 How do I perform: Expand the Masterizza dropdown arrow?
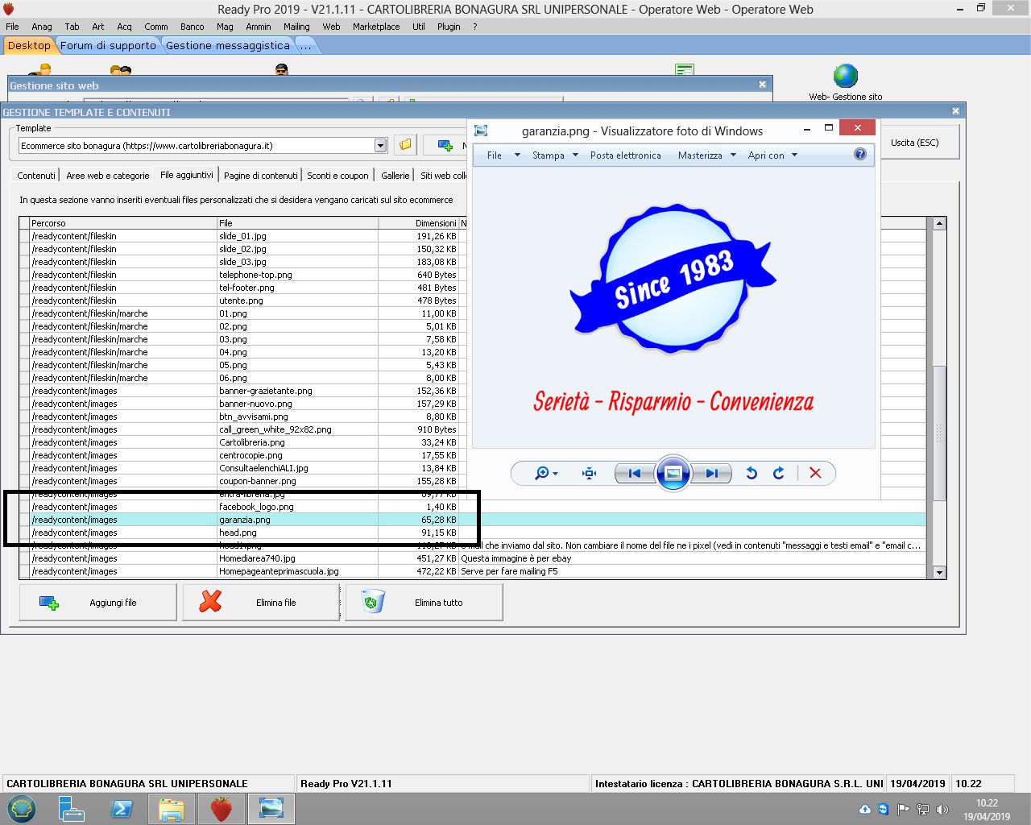point(733,155)
